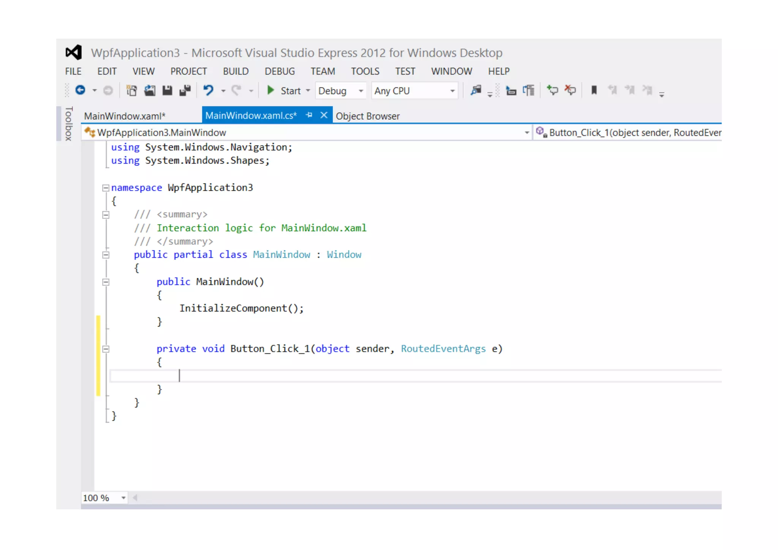Collapse the MainWindow class block
Viewport: 778px width, 550px height.
click(x=106, y=255)
